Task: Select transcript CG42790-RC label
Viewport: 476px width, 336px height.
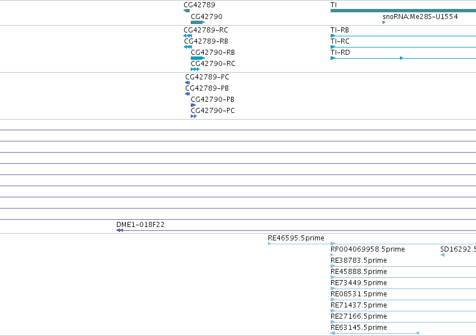Action: coord(213,64)
